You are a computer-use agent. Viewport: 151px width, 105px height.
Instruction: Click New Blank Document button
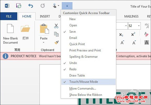10,34
